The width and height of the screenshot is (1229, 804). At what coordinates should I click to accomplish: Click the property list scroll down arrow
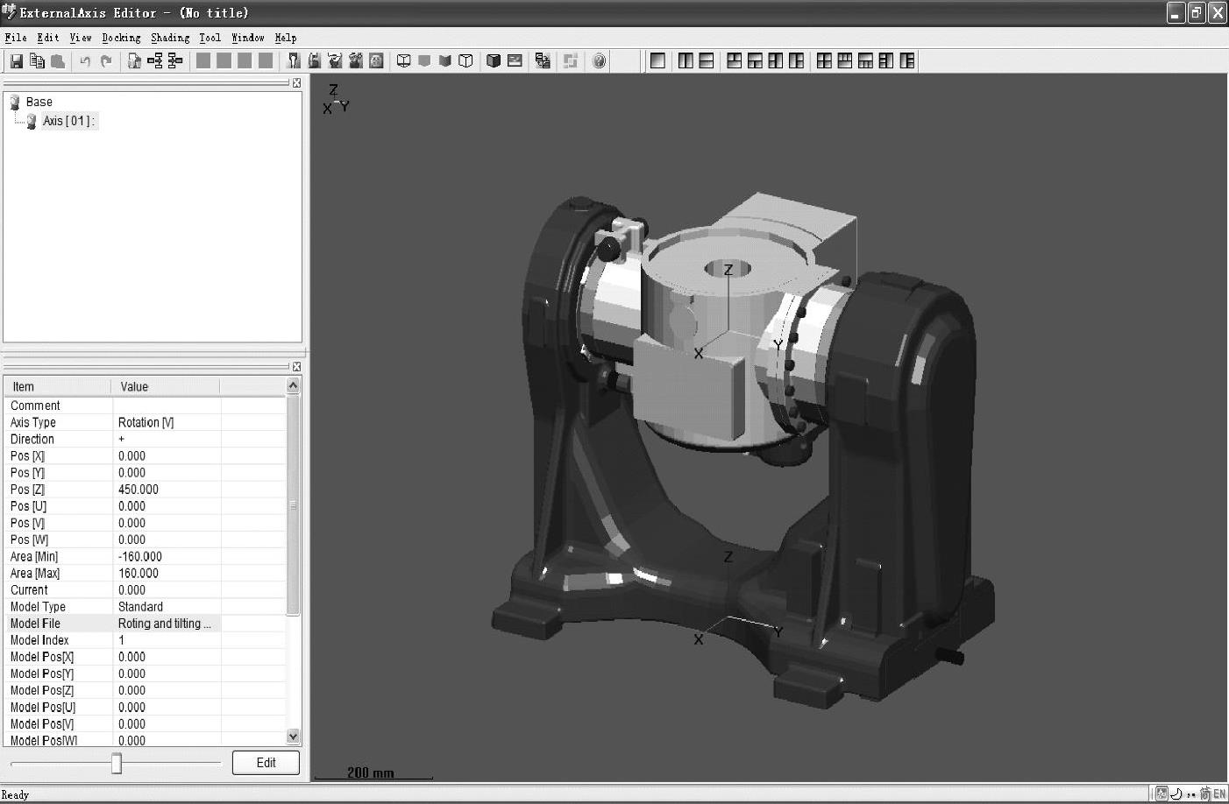point(293,737)
